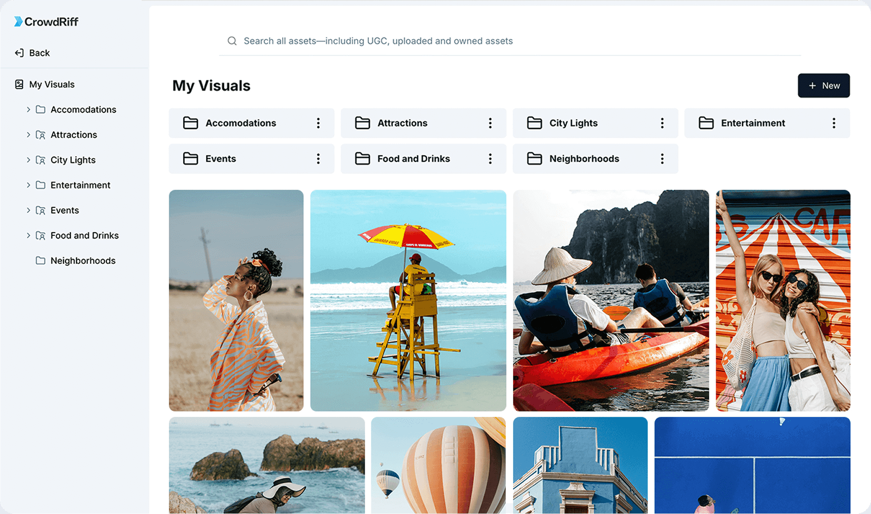This screenshot has width=871, height=514.
Task: Open the red kayak photo
Action: (611, 300)
